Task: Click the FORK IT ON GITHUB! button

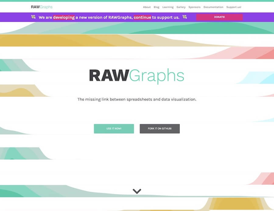Action: click(160, 129)
